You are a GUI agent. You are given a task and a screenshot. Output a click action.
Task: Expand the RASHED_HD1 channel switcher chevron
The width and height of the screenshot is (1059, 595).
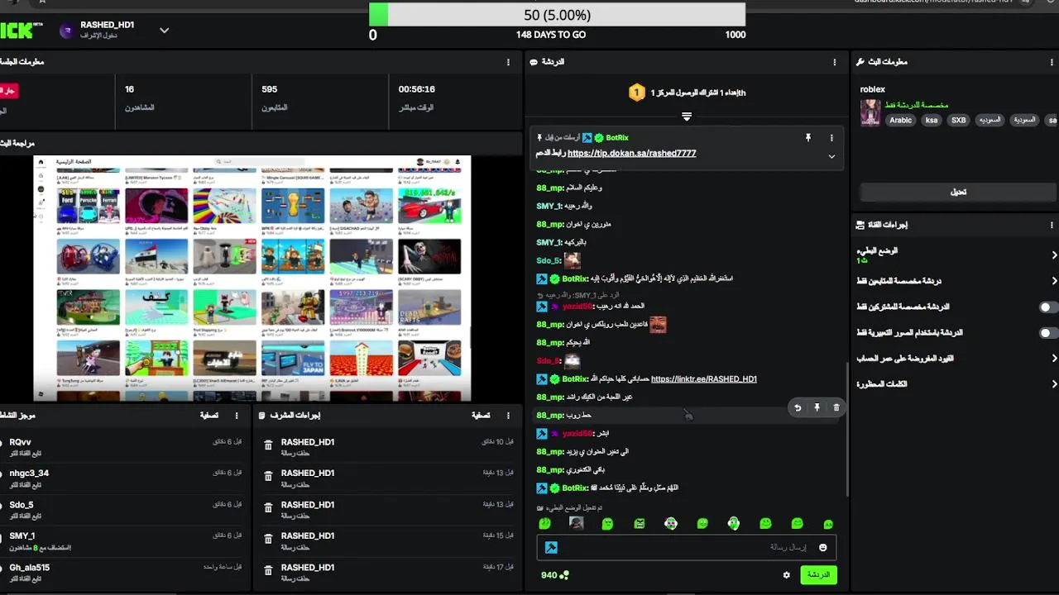coord(164,31)
